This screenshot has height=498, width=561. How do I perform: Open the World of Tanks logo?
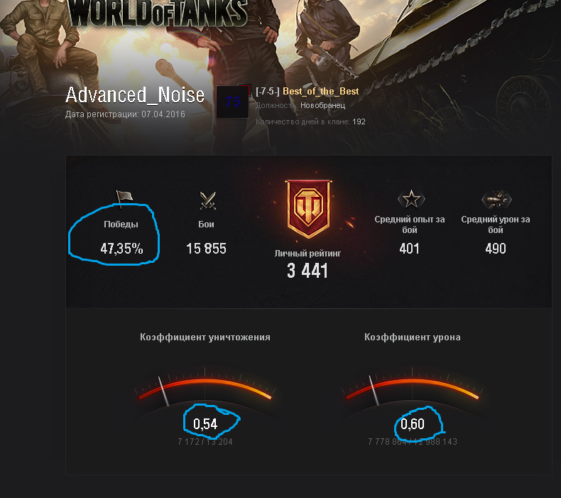pos(158,13)
